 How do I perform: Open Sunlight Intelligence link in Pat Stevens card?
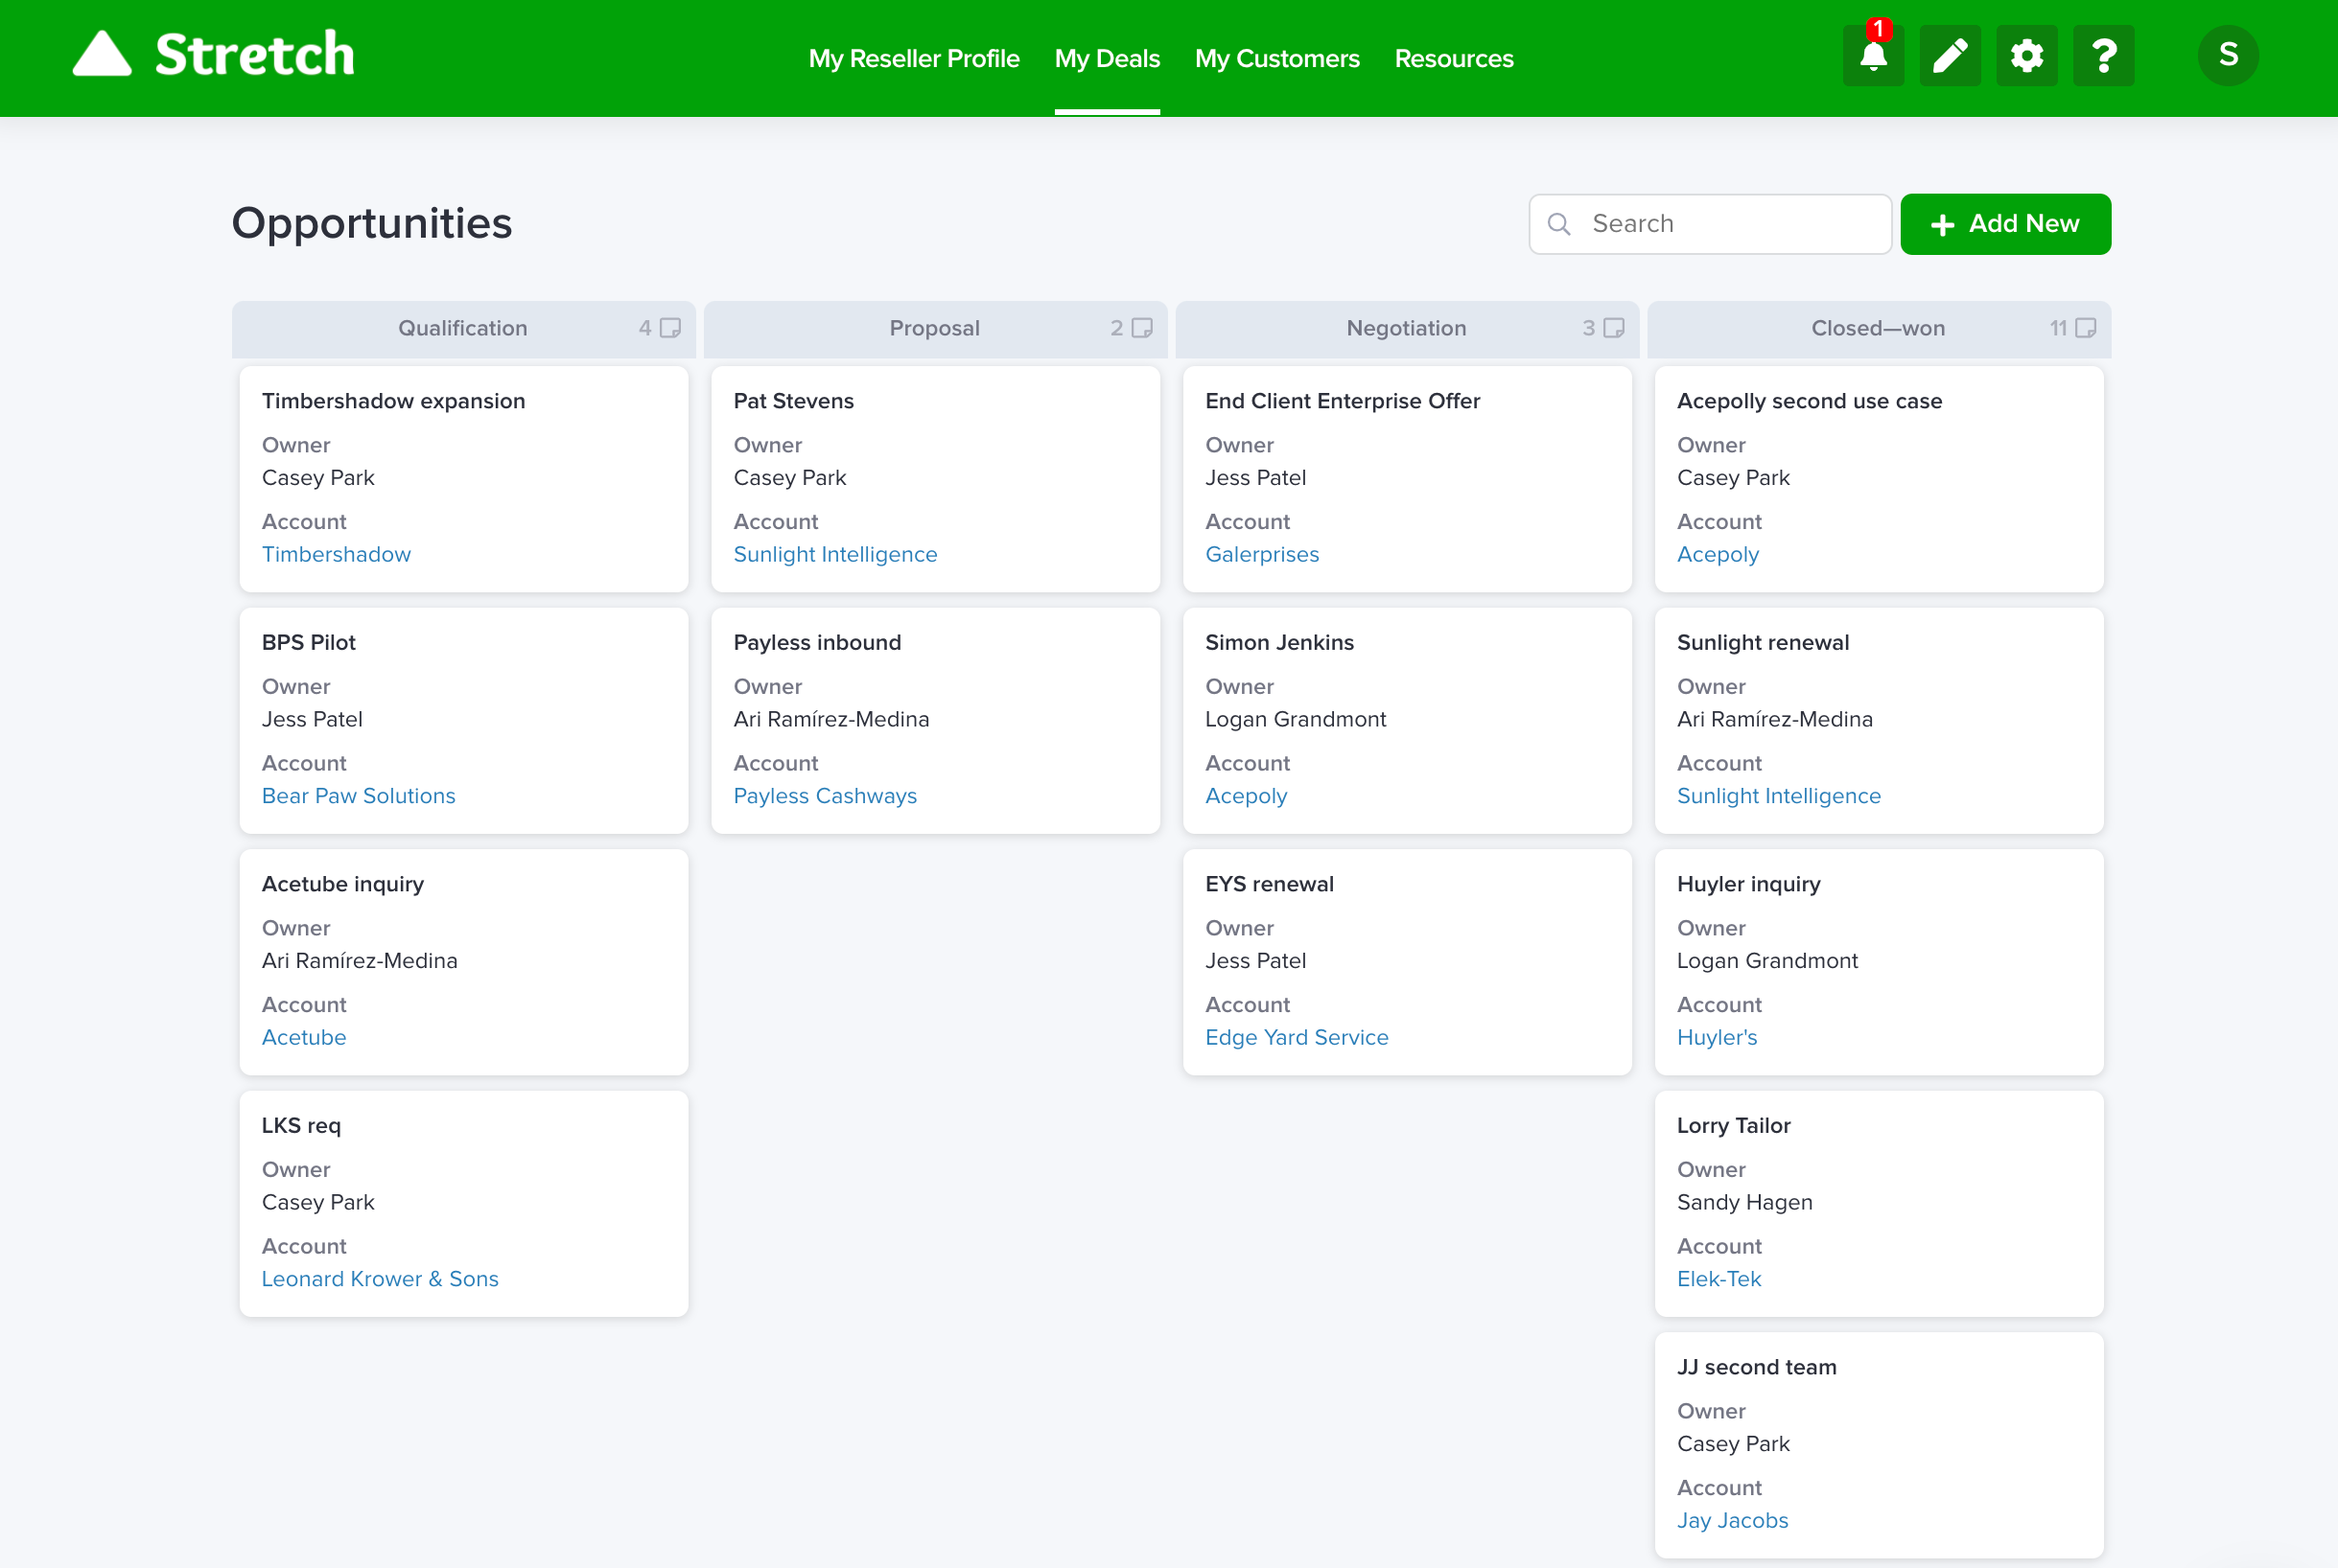(834, 554)
